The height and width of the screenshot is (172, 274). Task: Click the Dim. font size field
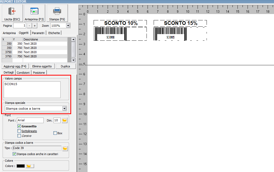[x=57, y=120]
